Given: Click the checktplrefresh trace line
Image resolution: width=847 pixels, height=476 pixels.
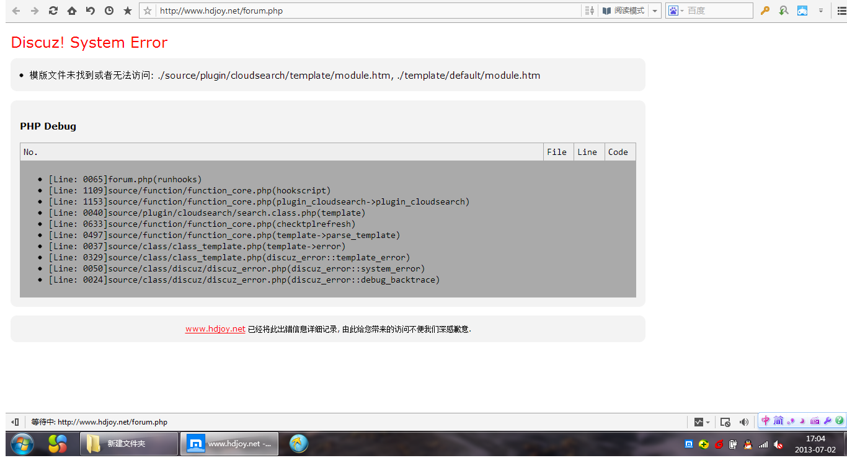Looking at the screenshot, I should 202,224.
